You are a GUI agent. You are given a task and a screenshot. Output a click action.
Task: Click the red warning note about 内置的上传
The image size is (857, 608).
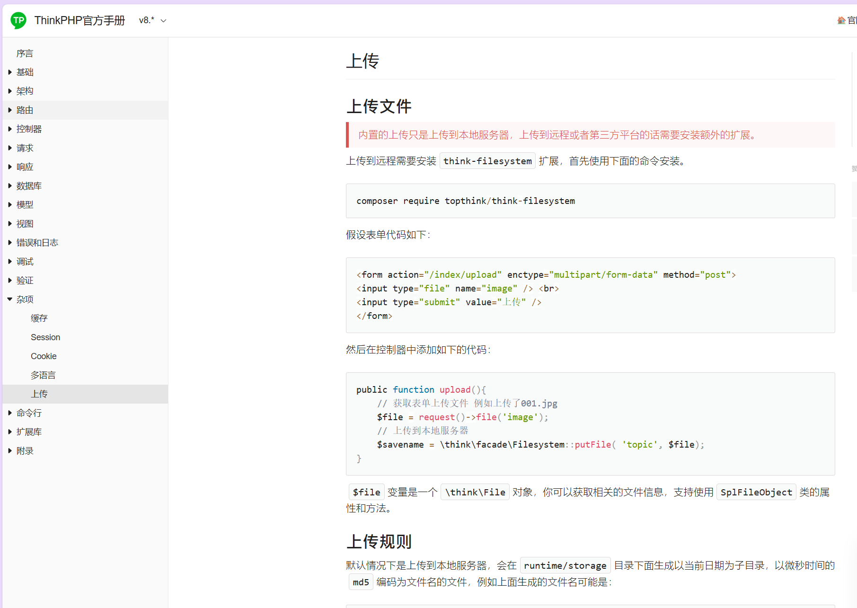pos(590,135)
